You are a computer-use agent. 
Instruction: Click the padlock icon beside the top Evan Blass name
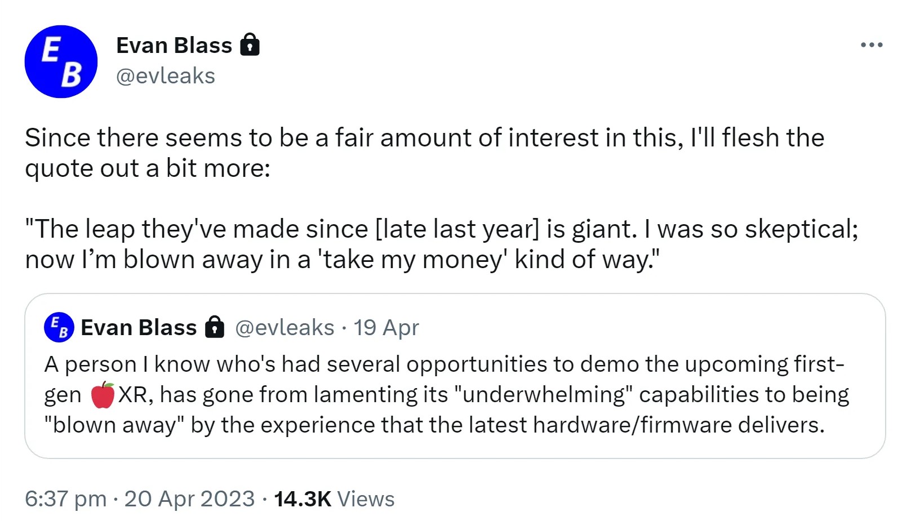coord(250,45)
